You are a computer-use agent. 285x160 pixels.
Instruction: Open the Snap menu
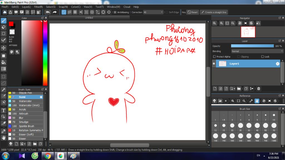point(63,7)
